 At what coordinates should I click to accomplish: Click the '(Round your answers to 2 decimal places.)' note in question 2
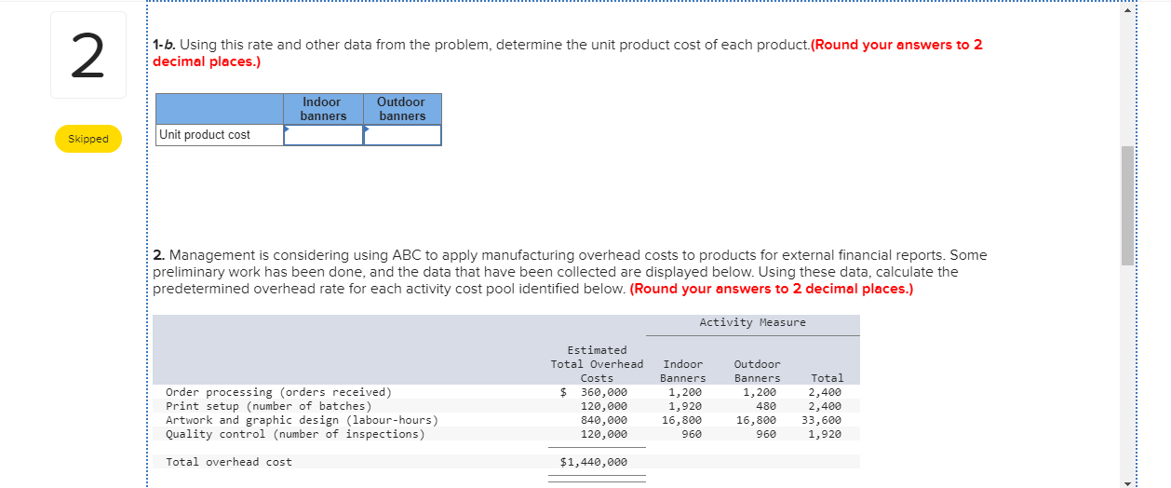click(772, 289)
